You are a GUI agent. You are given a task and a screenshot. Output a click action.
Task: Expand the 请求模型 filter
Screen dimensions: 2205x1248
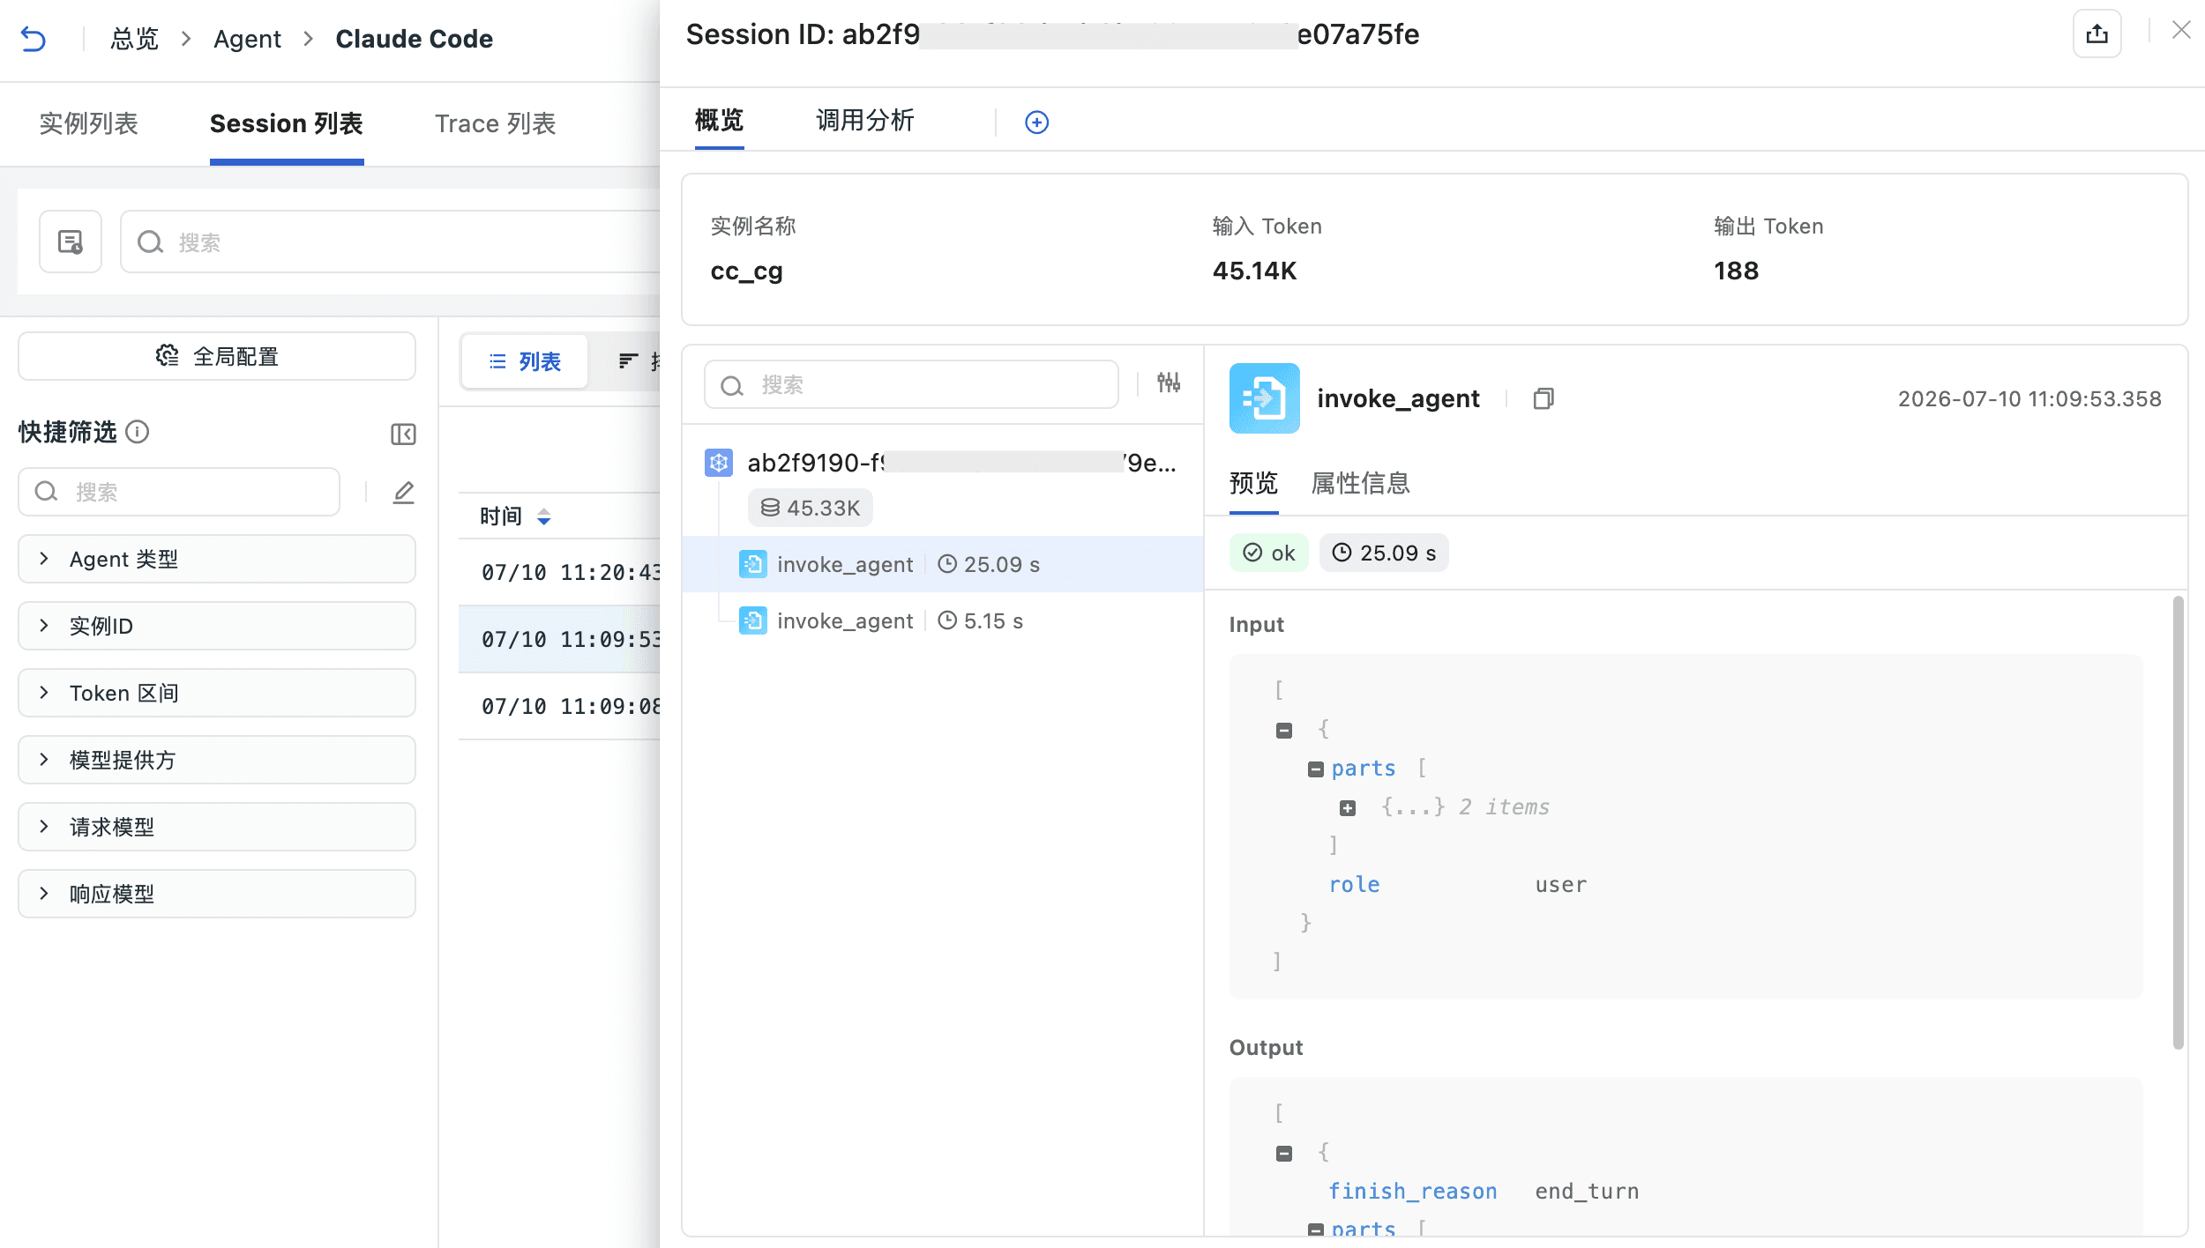coord(217,827)
